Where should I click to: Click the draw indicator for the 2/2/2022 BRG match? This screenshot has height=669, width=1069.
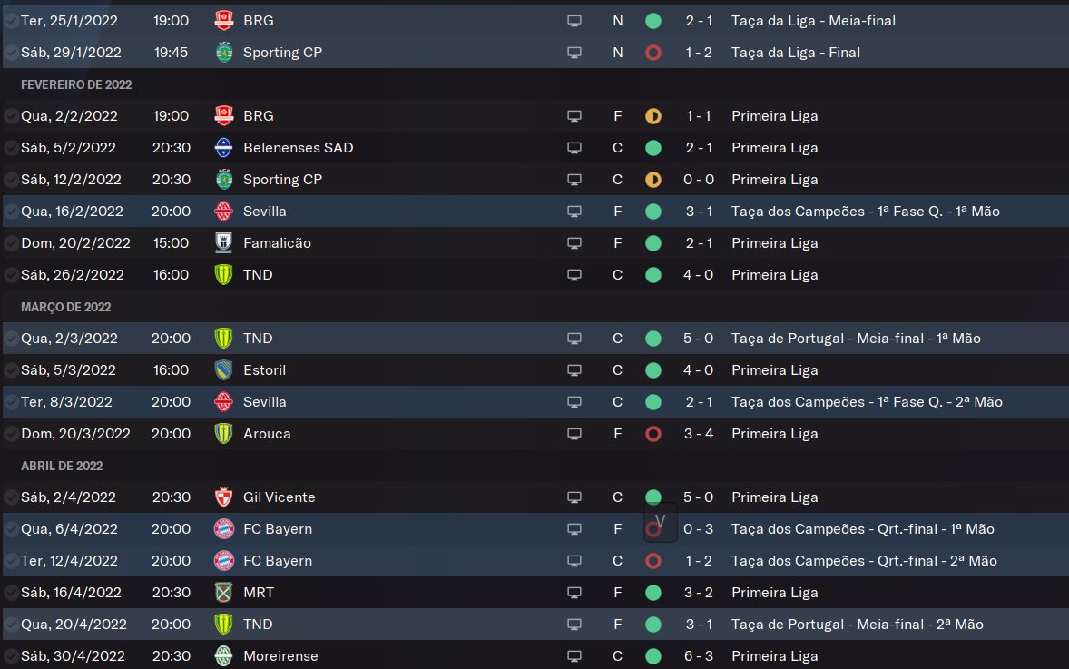[652, 116]
